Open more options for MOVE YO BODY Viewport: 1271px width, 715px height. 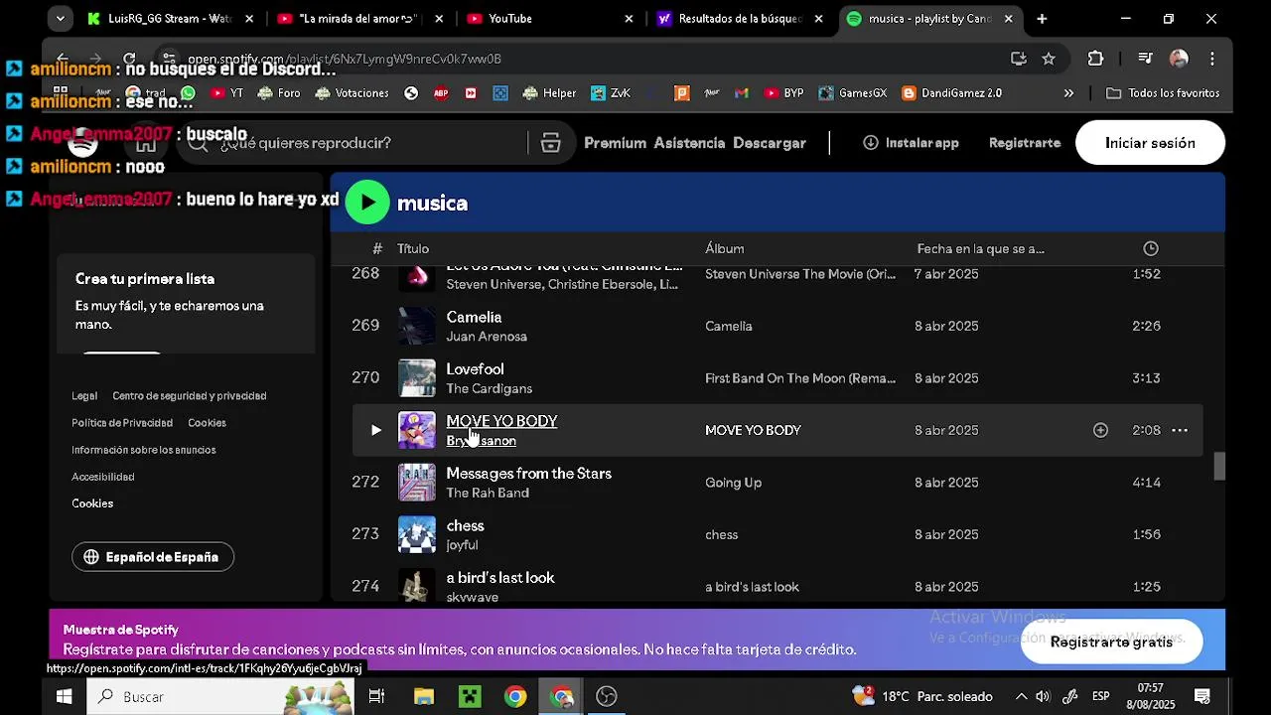pyautogui.click(x=1180, y=430)
